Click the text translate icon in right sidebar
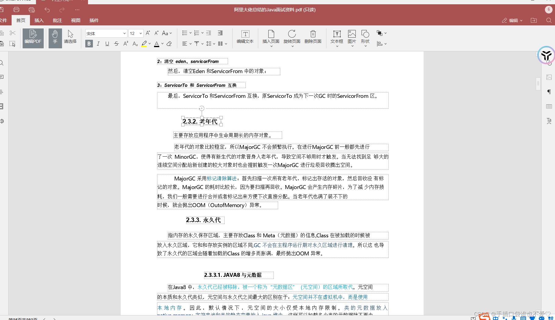555x320 pixels. (549, 121)
